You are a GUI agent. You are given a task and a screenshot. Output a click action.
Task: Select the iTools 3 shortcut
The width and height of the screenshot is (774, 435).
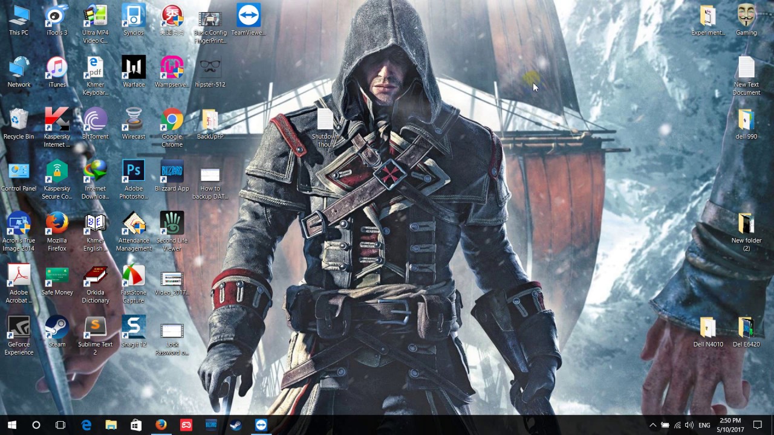57,20
